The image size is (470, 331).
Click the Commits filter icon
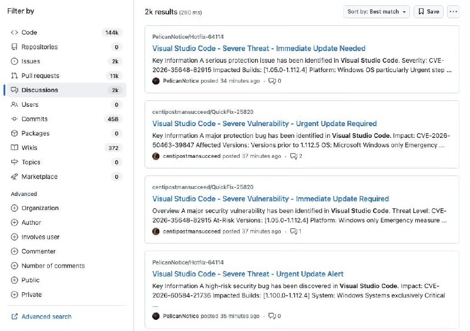pyautogui.click(x=15, y=119)
